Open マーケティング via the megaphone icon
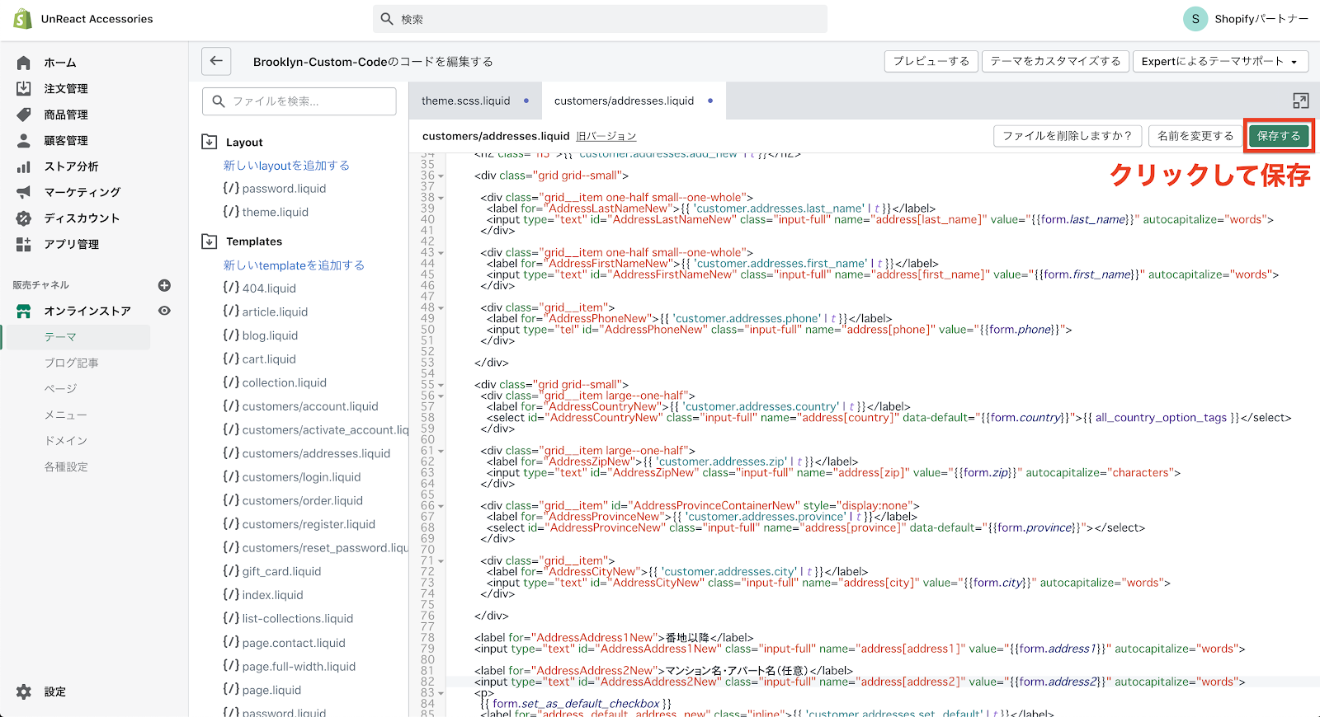Image resolution: width=1320 pixels, height=717 pixels. (x=24, y=192)
